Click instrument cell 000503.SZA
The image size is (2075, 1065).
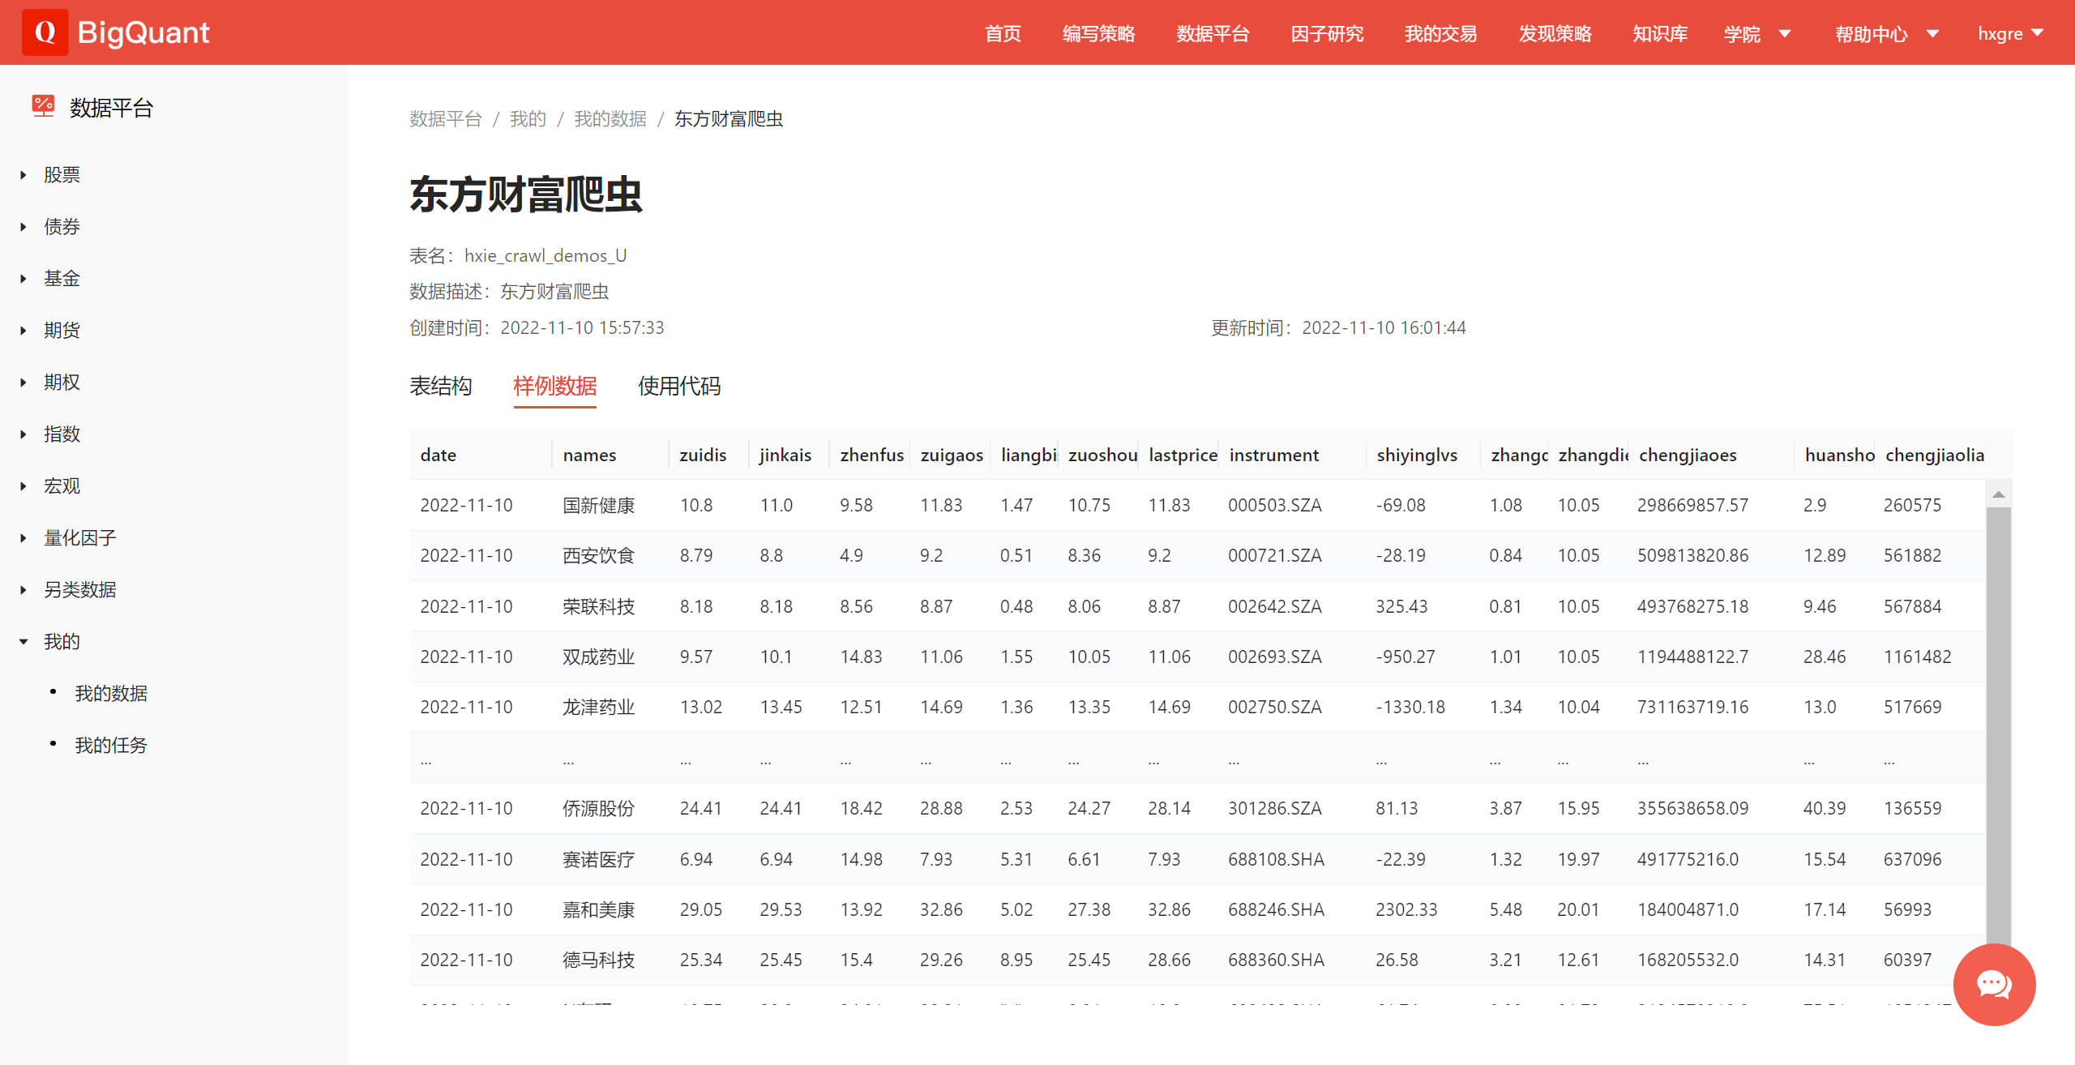(1274, 506)
